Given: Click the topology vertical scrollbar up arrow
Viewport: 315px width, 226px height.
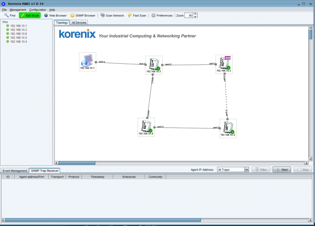Looking at the screenshot, I should pyautogui.click(x=310, y=28).
